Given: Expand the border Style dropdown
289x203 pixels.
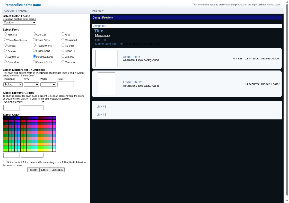Looking at the screenshot, I should (31, 84).
